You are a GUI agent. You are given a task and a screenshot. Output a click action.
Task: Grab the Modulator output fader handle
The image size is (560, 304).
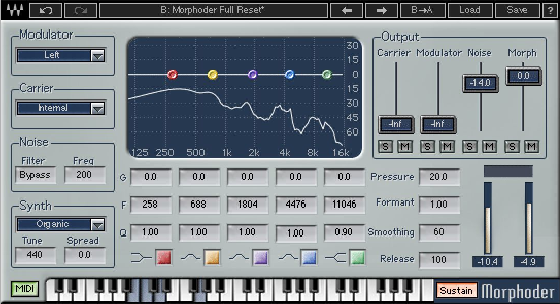point(438,124)
